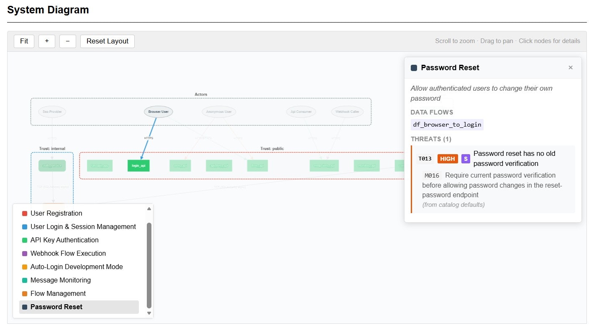
Task: Toggle the Auto-Login Development Mode flow highlight
Action: 77,267
